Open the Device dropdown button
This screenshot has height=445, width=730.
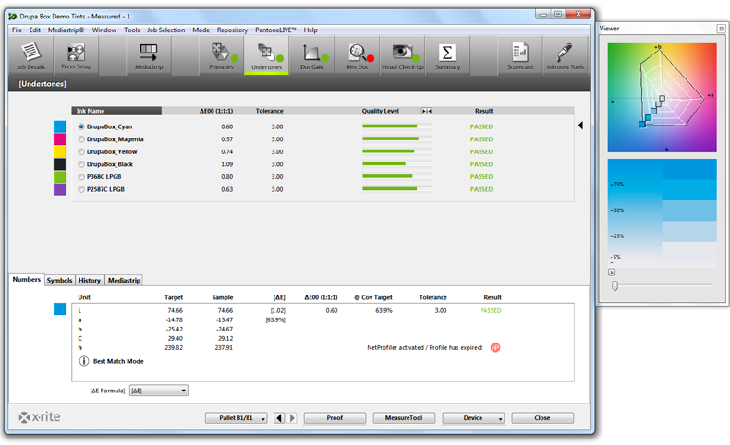pyautogui.click(x=473, y=418)
